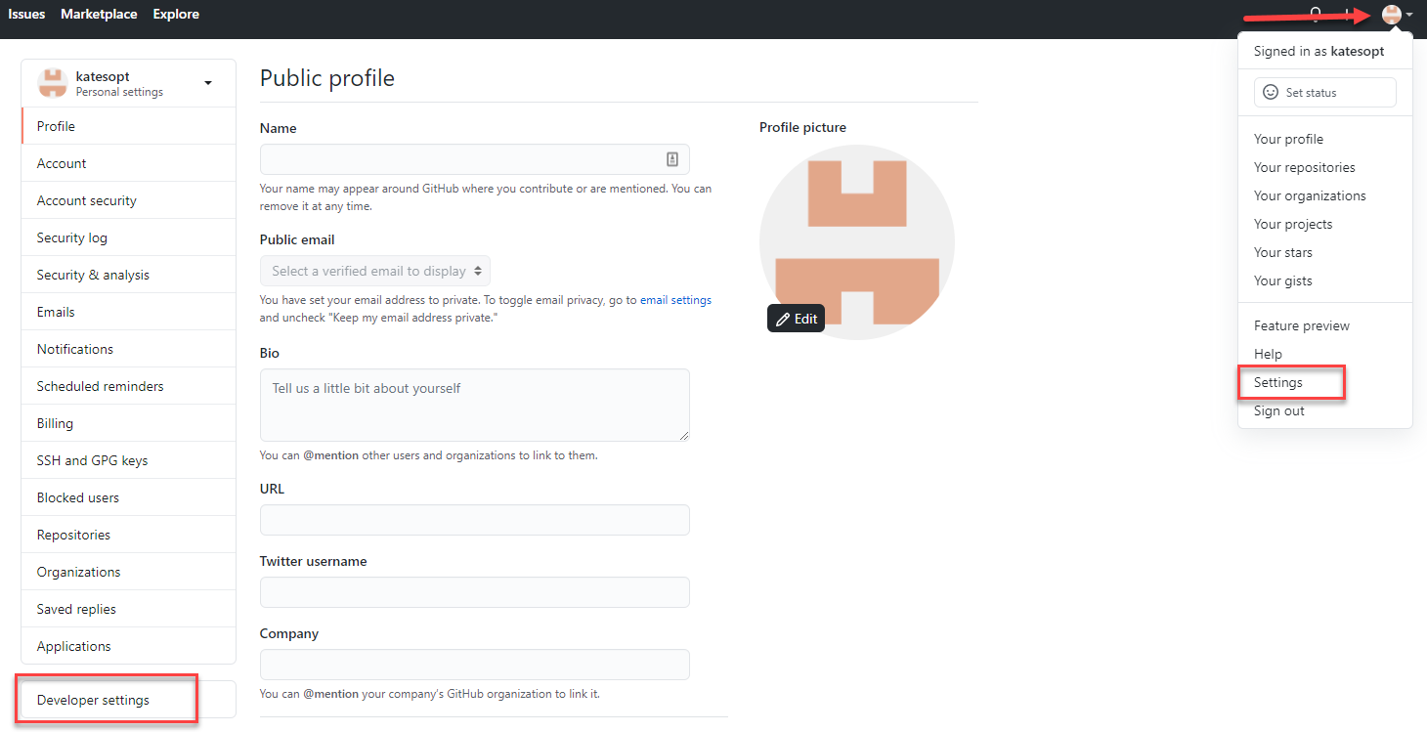Open the caret next to the user avatar
The image size is (1427, 732).
[x=1408, y=14]
